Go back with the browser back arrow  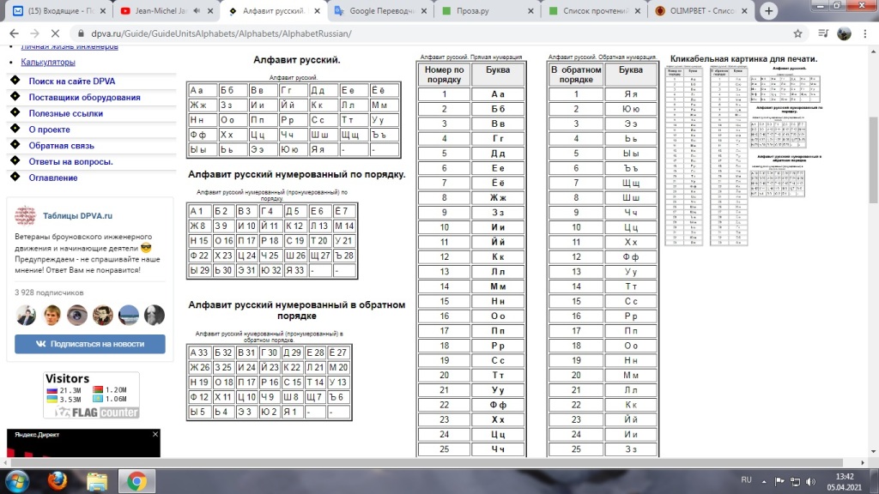(14, 33)
